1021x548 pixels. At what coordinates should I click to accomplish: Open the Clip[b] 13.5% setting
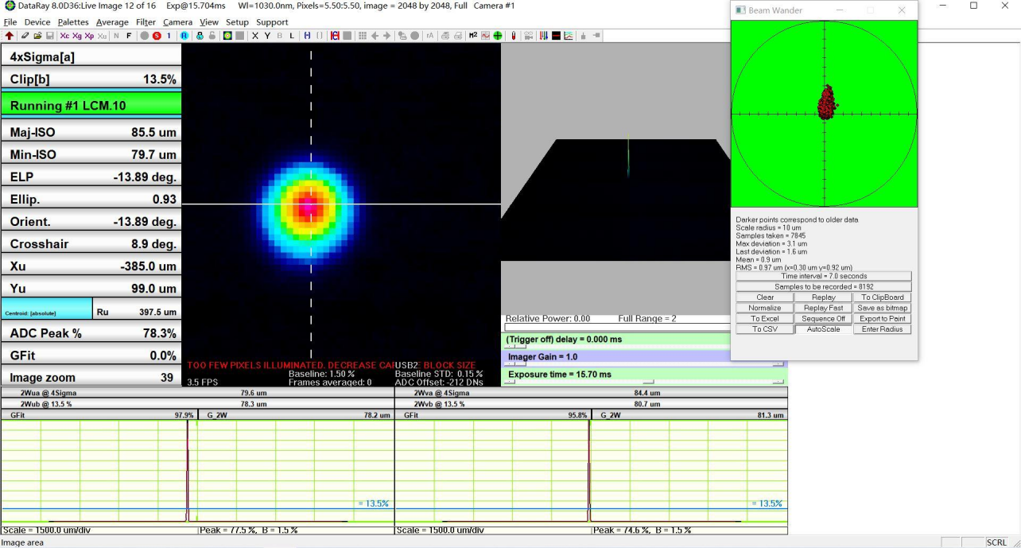coord(91,80)
